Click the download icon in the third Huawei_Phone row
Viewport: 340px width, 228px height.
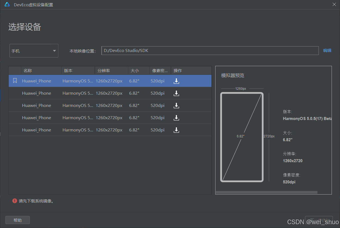point(176,105)
